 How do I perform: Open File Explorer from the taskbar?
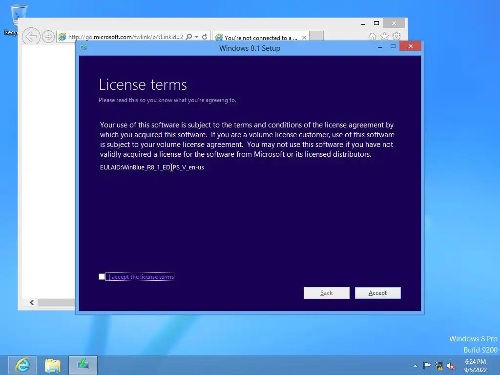coord(53,365)
